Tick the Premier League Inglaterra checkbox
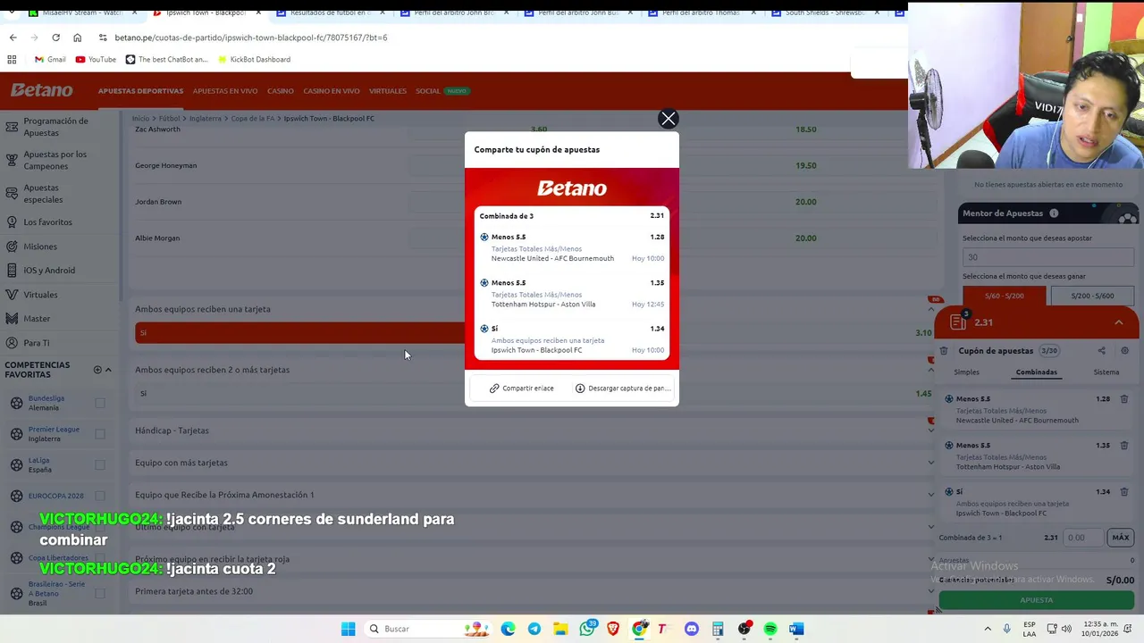The width and height of the screenshot is (1144, 643). point(100,434)
